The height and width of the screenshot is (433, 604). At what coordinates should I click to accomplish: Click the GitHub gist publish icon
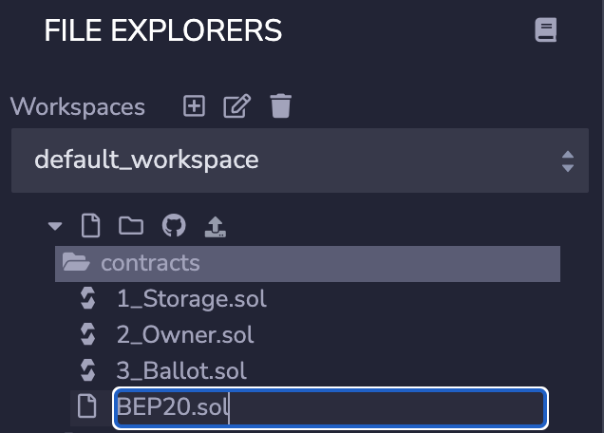[x=173, y=226]
